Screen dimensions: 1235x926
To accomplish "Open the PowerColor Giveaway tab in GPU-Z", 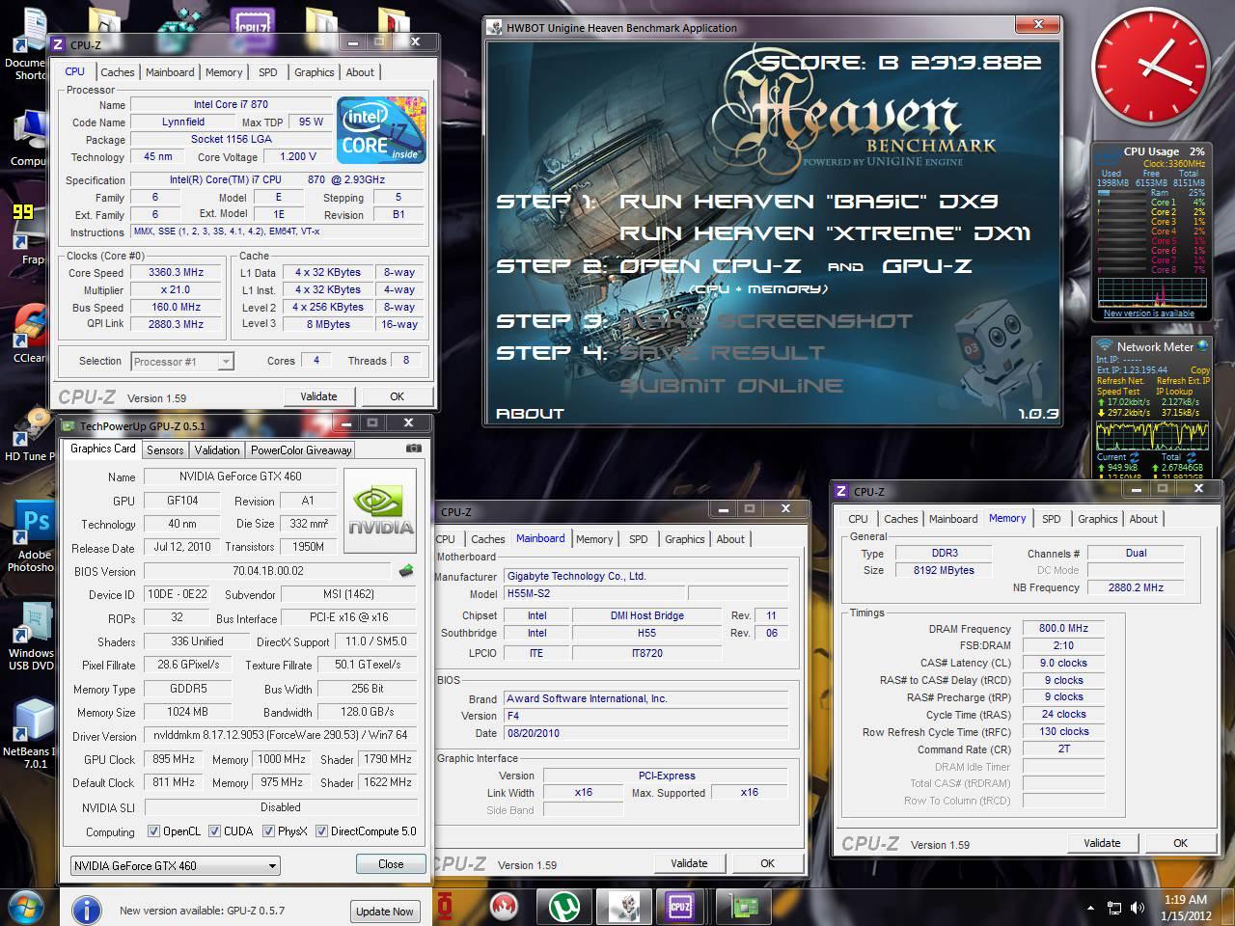I will pyautogui.click(x=301, y=450).
